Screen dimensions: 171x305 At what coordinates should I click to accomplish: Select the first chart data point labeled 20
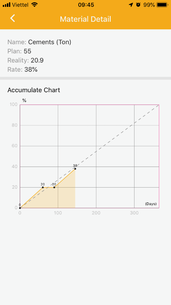coord(43,187)
